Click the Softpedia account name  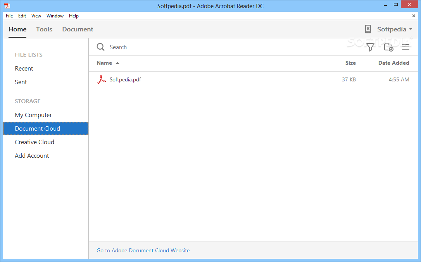(x=392, y=29)
